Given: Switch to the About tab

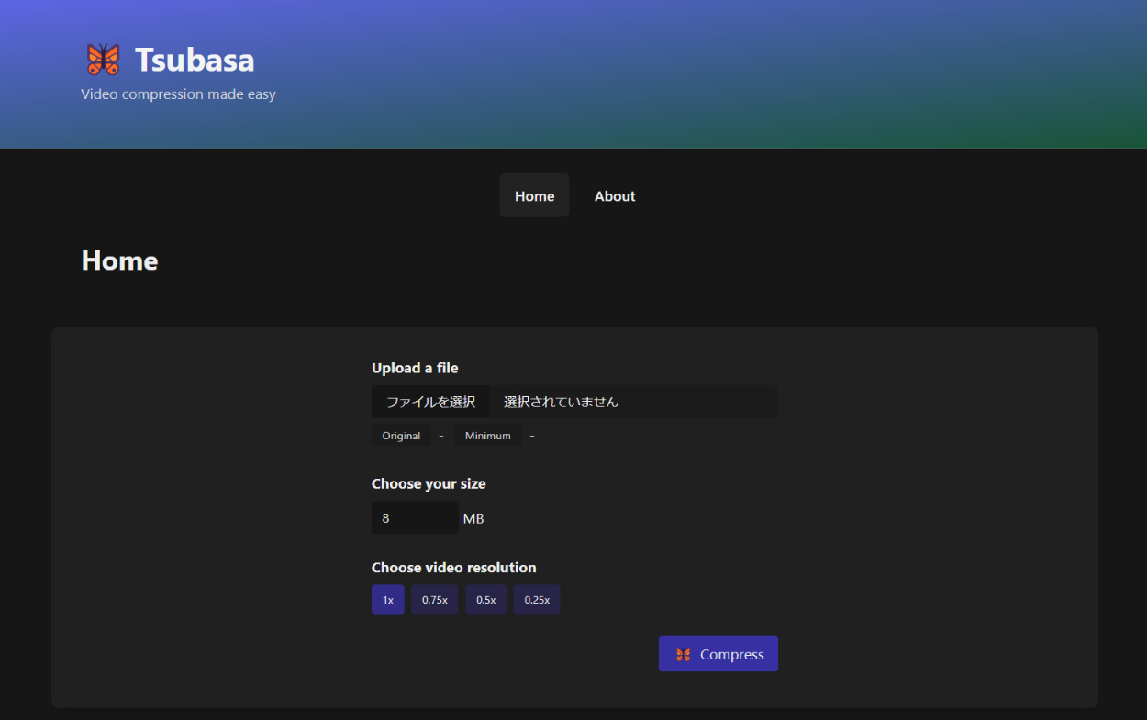Looking at the screenshot, I should 615,196.
